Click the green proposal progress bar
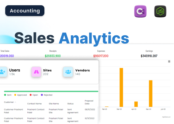This screenshot has width=174, height=124. [x=51, y=91]
